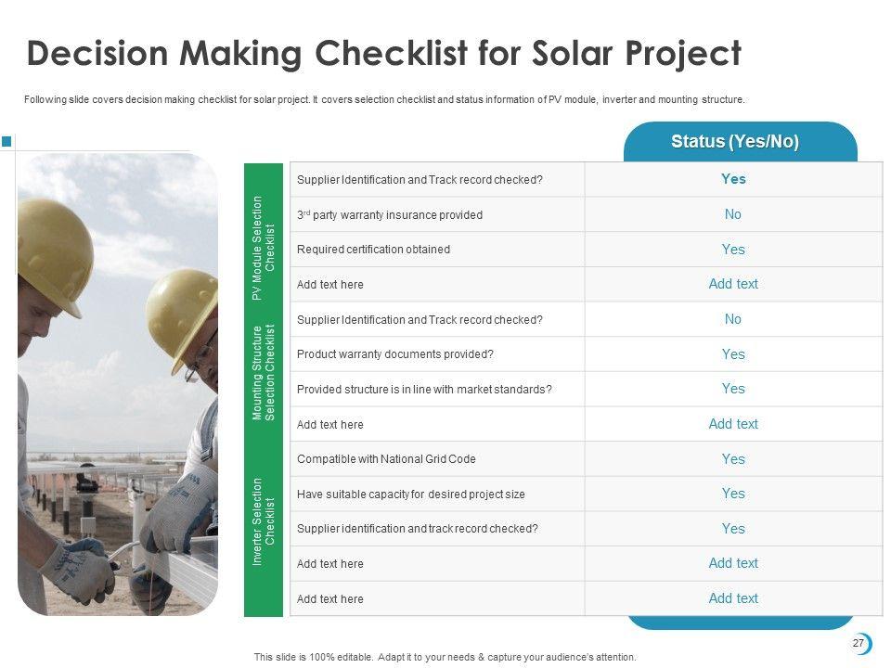Select Provided structure in line with market standards

(x=424, y=390)
